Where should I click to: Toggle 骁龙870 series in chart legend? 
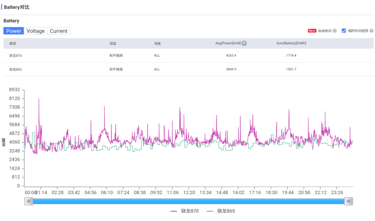[184, 211]
